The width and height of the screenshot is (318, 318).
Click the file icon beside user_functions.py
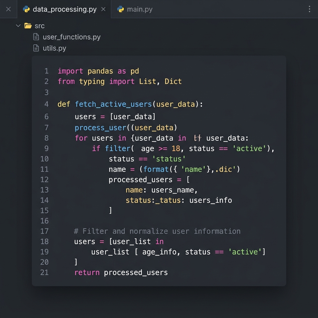click(x=36, y=37)
